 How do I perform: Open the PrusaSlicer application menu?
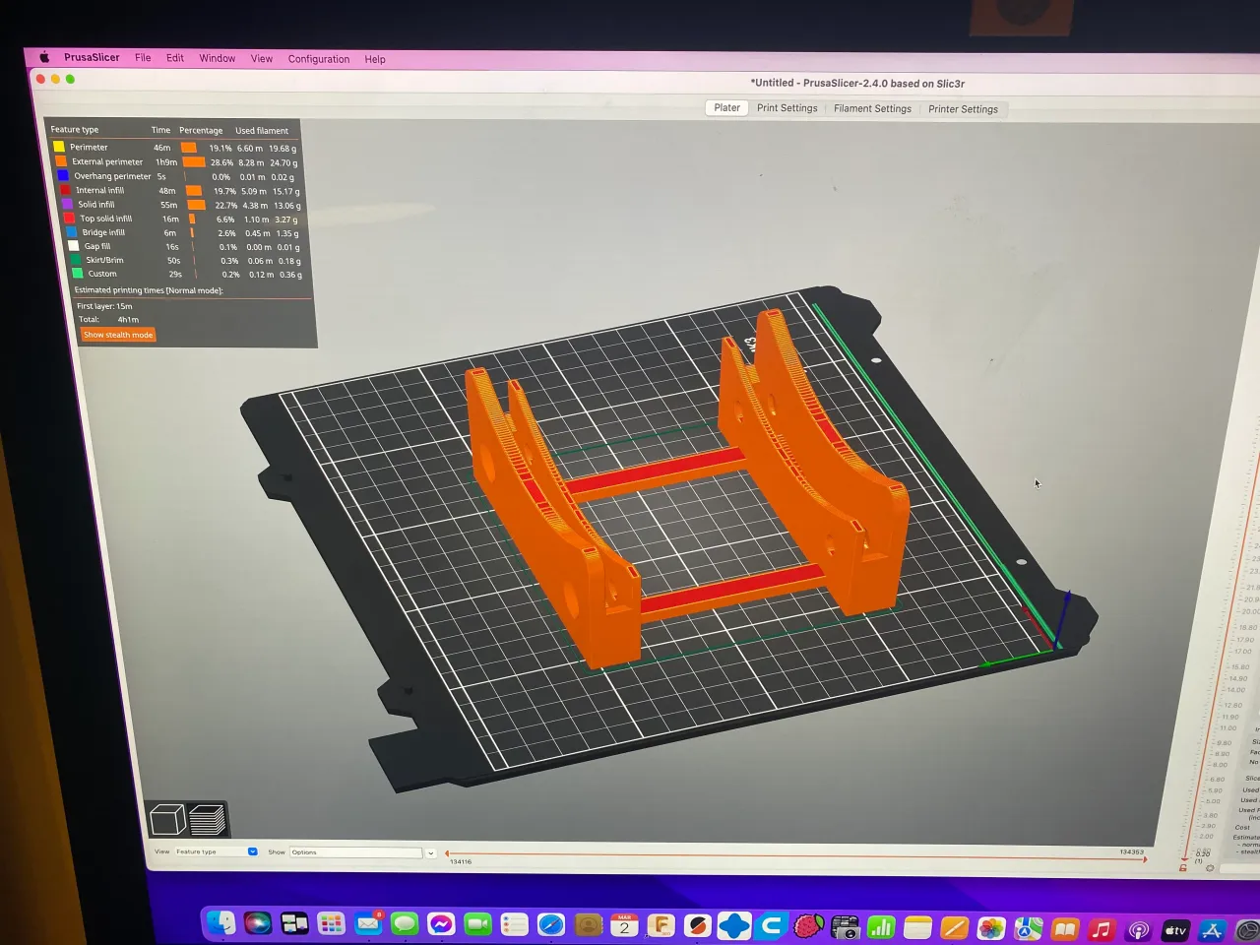(92, 57)
